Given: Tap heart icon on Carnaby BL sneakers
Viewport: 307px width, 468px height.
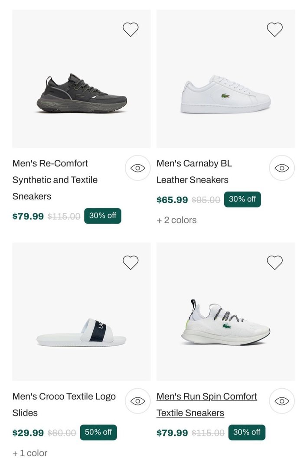Looking at the screenshot, I should pyautogui.click(x=274, y=29).
